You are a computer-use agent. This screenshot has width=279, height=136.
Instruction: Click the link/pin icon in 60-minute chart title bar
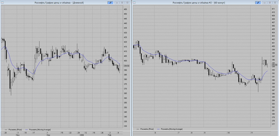pos(258,2)
